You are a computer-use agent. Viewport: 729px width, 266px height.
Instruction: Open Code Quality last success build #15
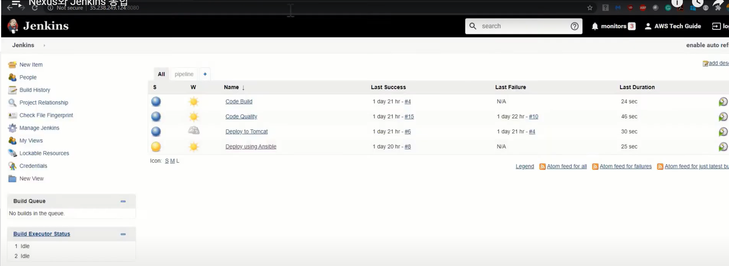(x=409, y=116)
